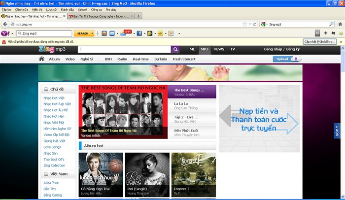Dismiss the outdated plugin notification bar
This screenshot has width=345, height=200.
tap(341, 42)
